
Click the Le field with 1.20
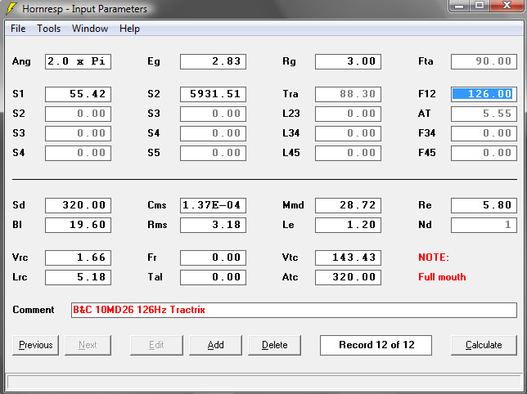(349, 225)
